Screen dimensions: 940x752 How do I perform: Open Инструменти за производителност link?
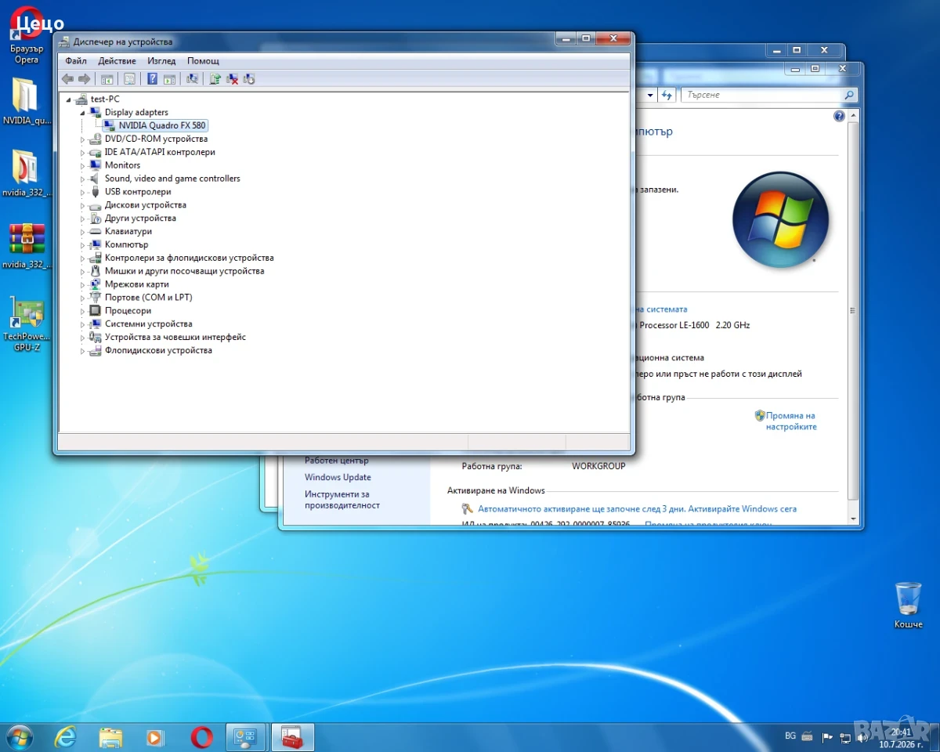coord(342,500)
